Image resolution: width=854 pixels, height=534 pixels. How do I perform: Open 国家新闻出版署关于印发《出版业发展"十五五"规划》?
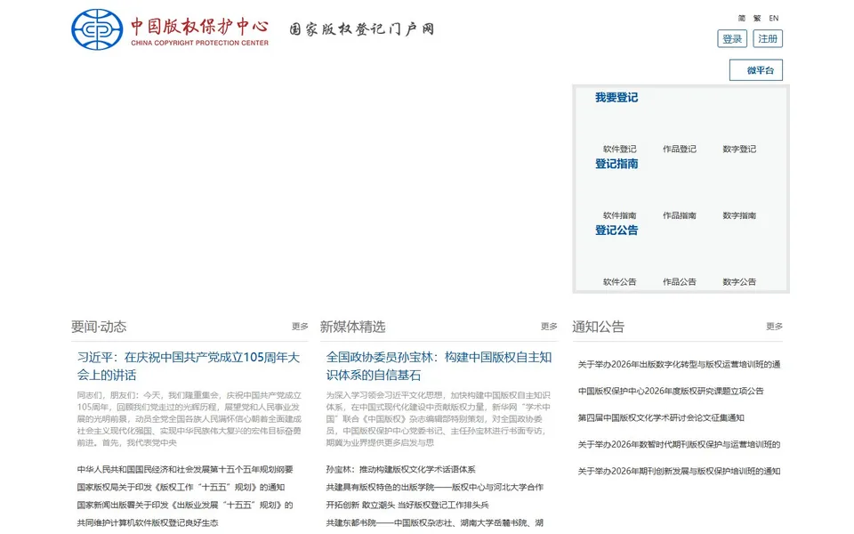[x=185, y=506]
